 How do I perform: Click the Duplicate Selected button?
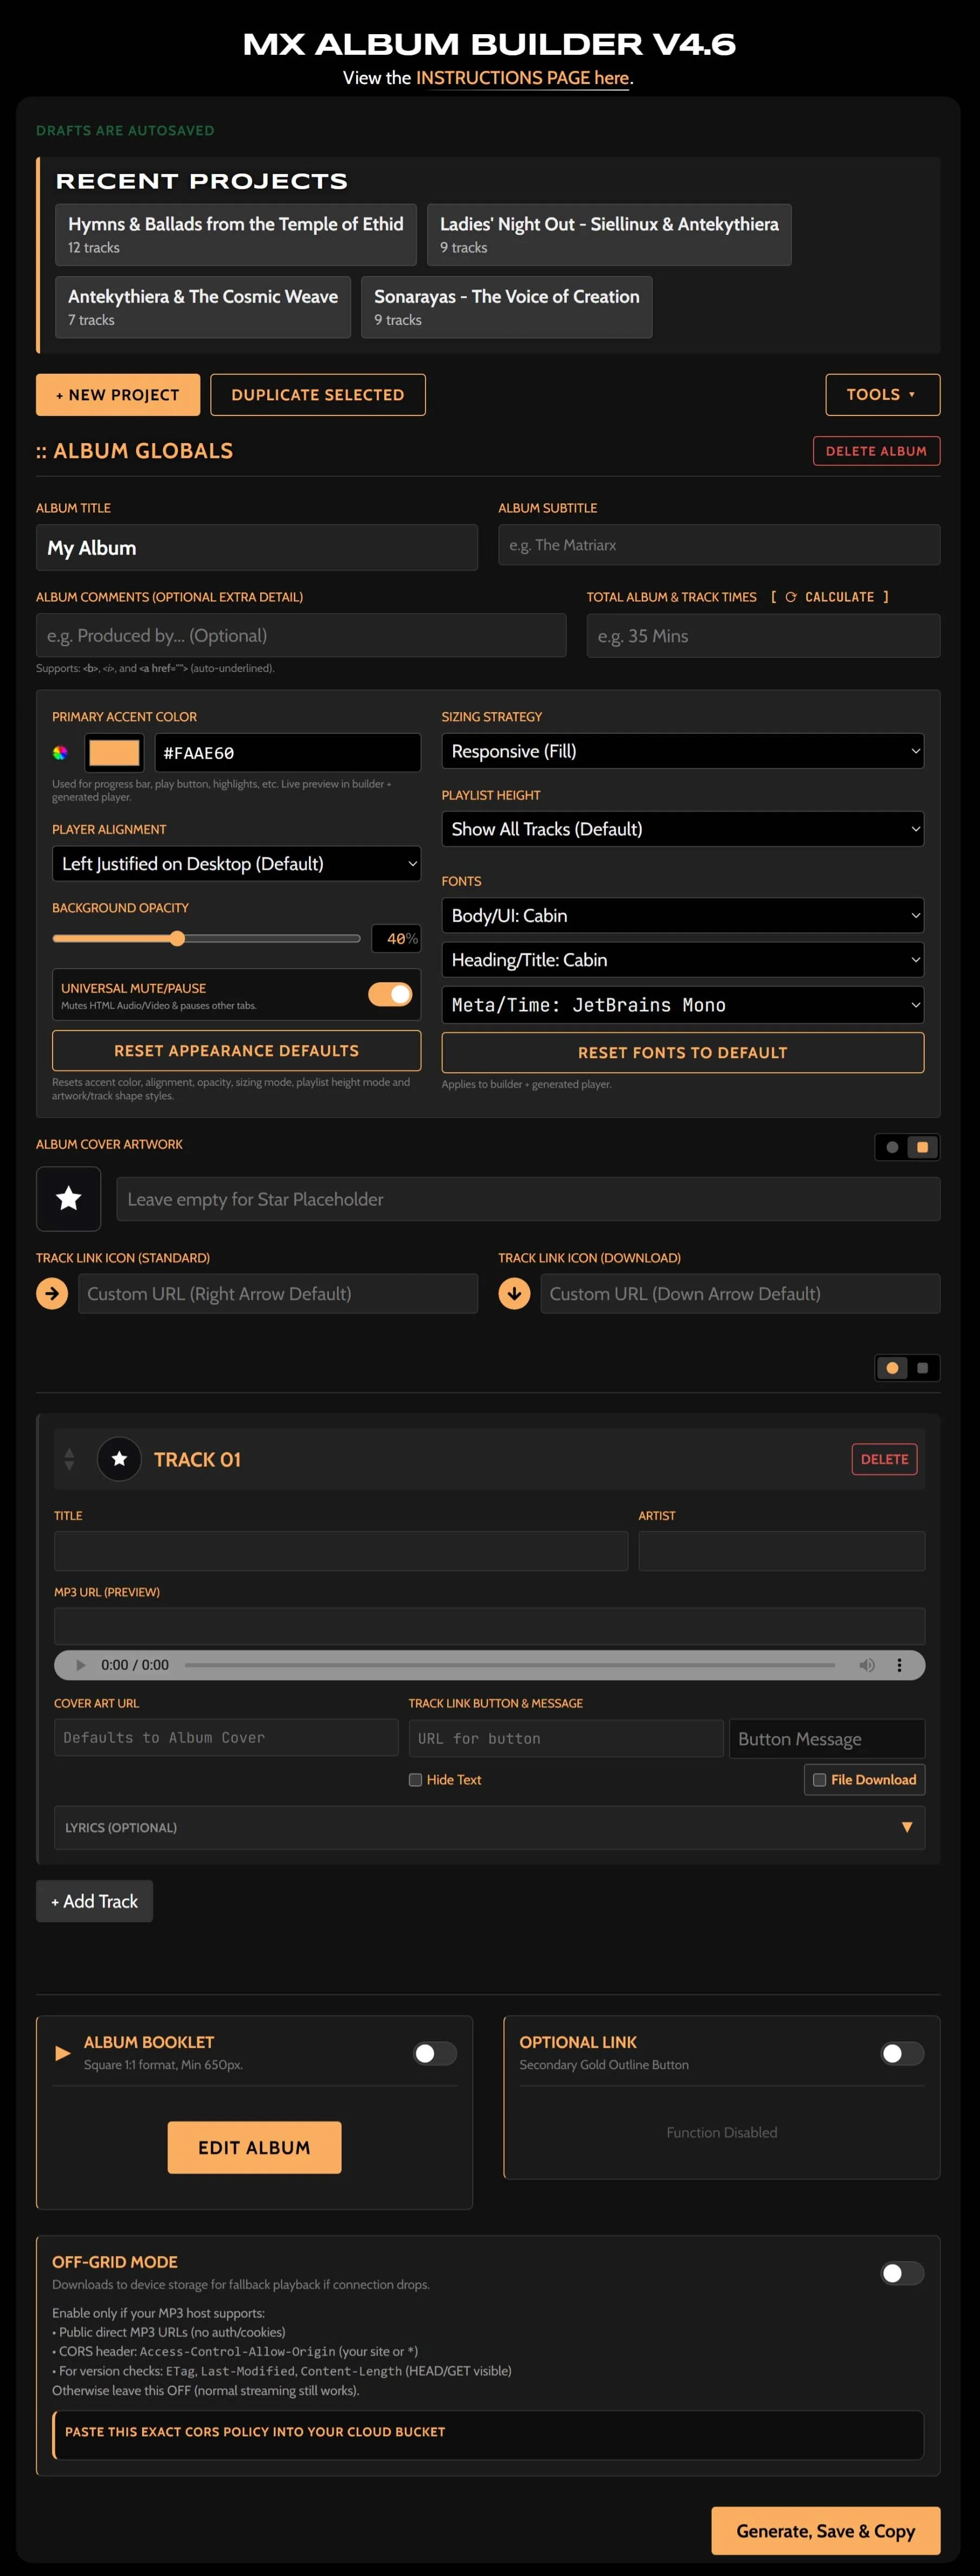point(318,394)
